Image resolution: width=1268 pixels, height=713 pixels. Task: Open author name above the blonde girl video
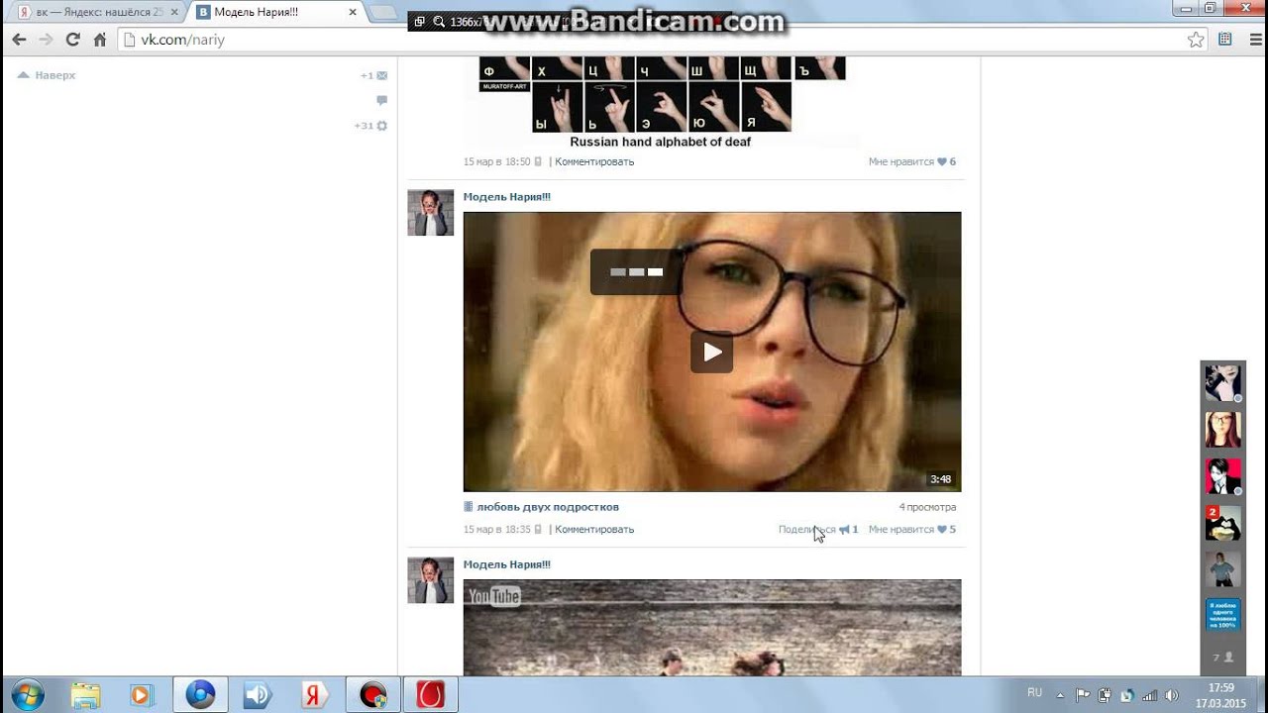[x=507, y=197]
